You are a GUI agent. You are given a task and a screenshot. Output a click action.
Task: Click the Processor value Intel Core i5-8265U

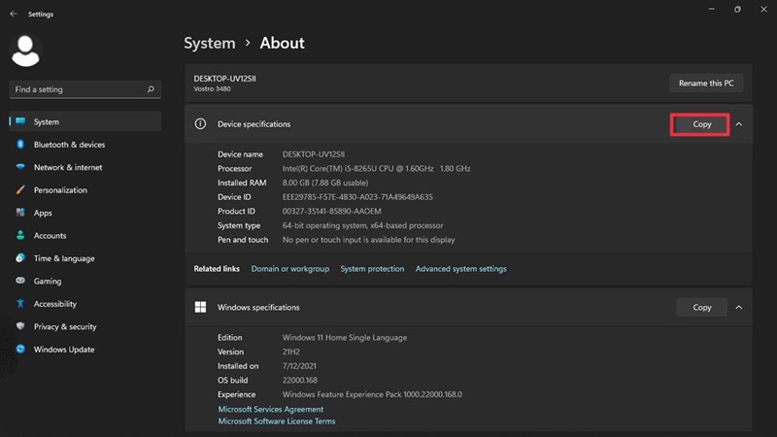[376, 168]
